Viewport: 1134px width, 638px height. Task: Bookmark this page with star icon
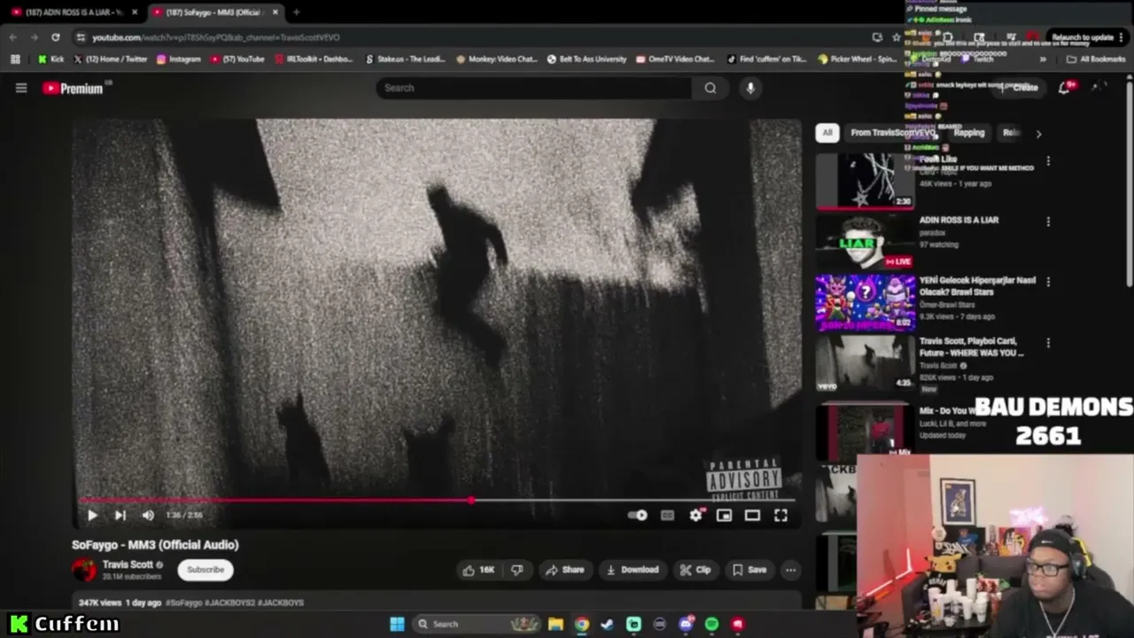pos(897,37)
